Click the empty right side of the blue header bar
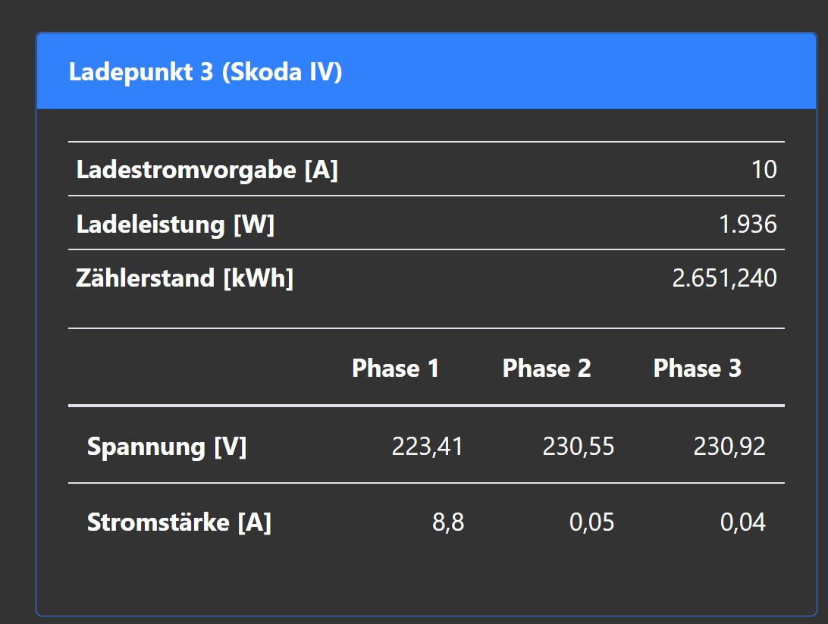828x624 pixels. tap(607, 73)
